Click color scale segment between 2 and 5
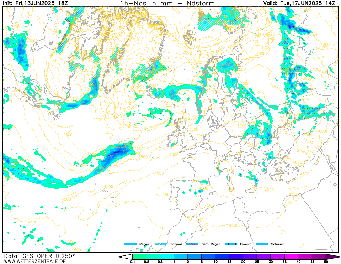Screen dimensions: 341x264 click(x=195, y=257)
